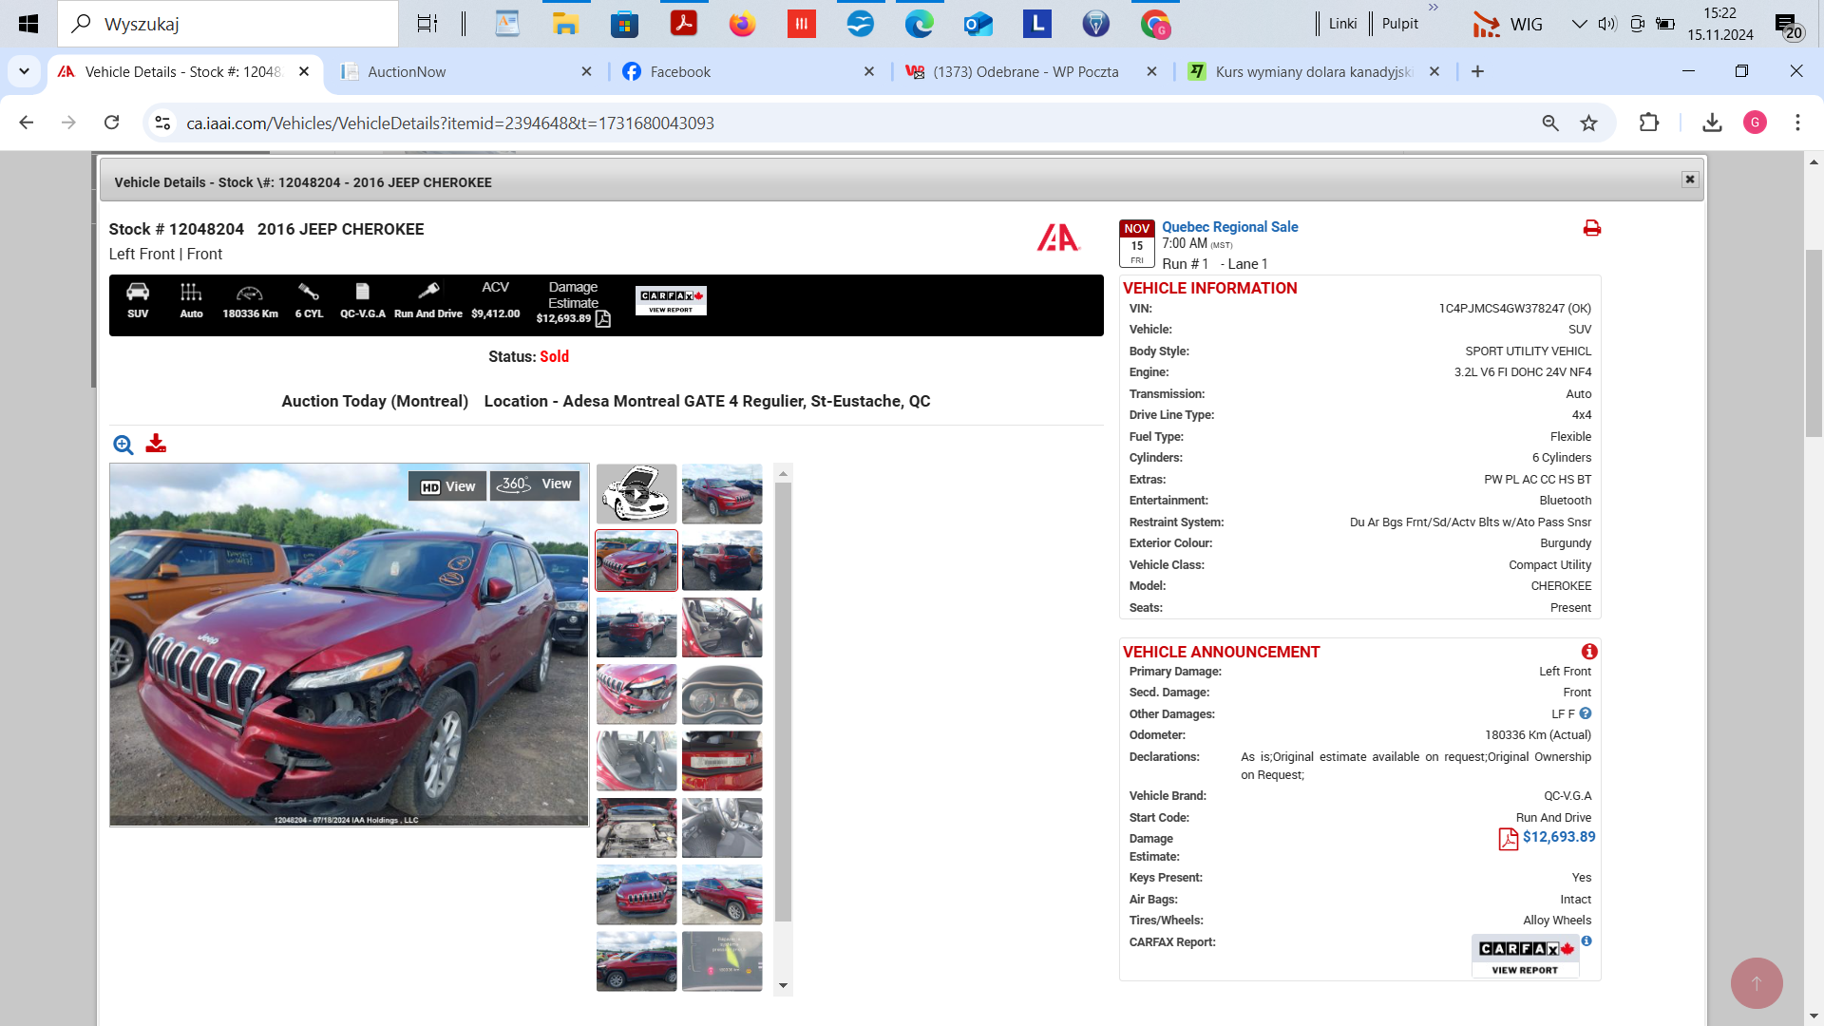The height and width of the screenshot is (1026, 1824).
Task: Open Microsoft Edge from the taskbar
Action: click(x=919, y=24)
